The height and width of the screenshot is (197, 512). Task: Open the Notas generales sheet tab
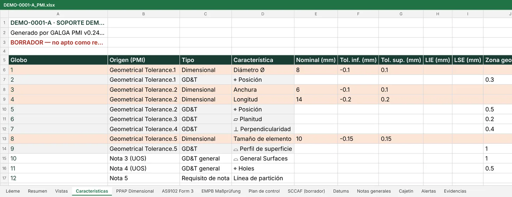[374, 191]
